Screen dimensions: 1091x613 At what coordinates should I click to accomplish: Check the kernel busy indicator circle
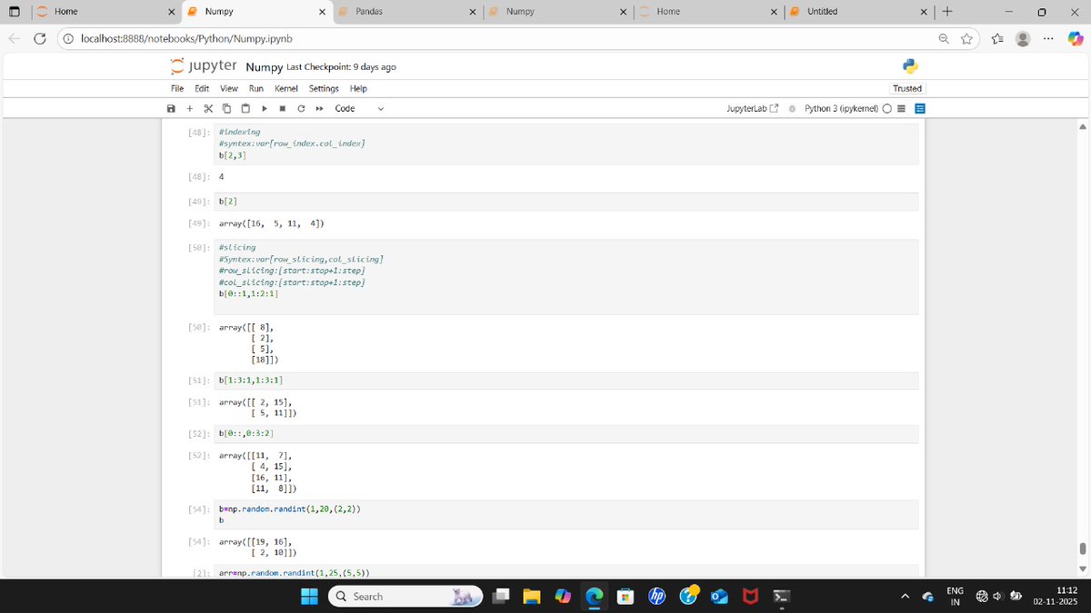(x=886, y=108)
